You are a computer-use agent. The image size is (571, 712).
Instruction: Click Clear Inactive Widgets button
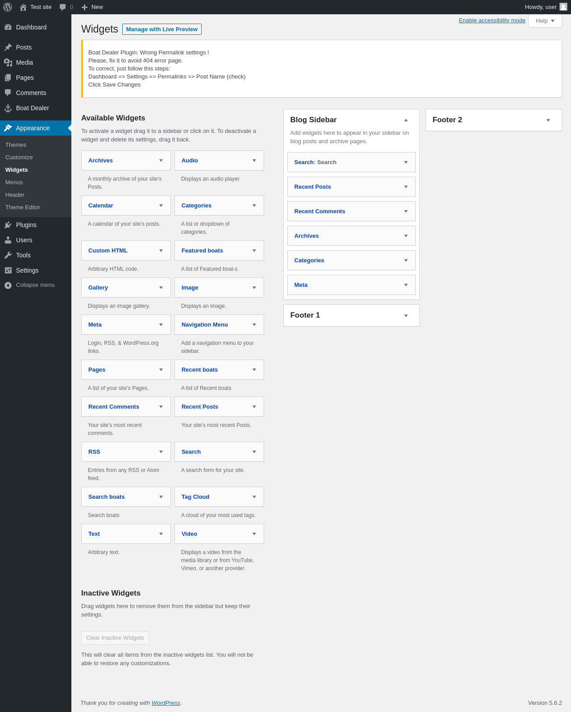(115, 638)
